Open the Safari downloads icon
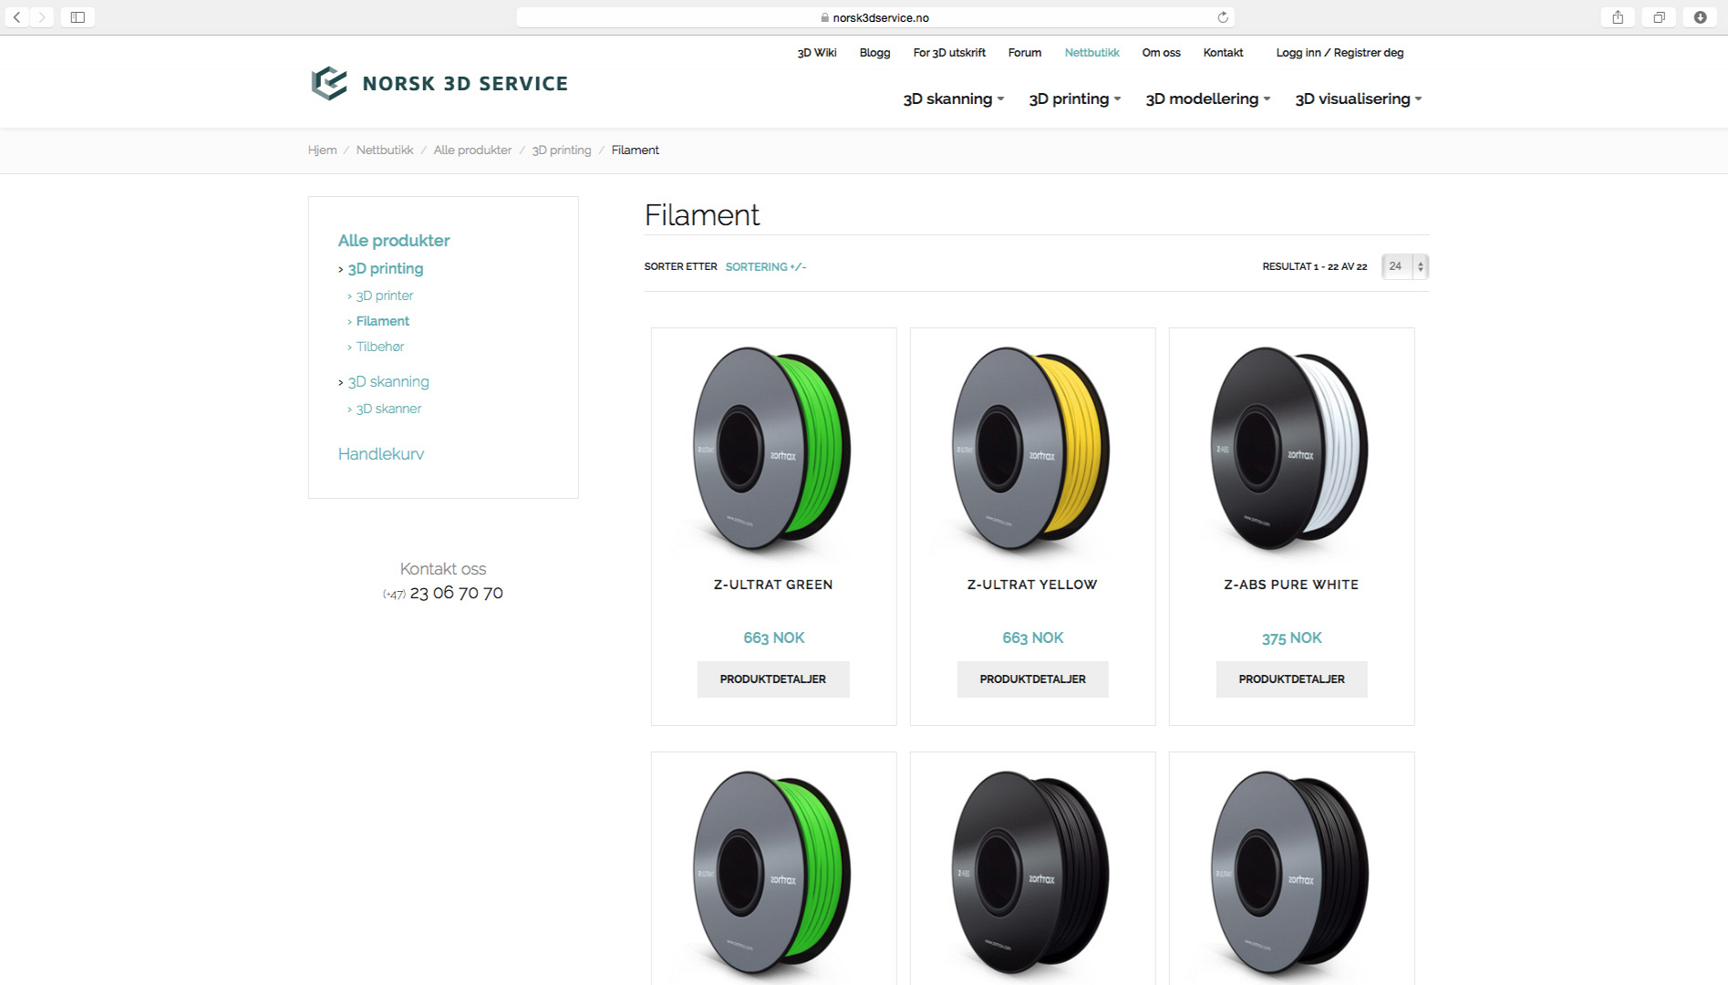1728x985 pixels. point(1701,17)
